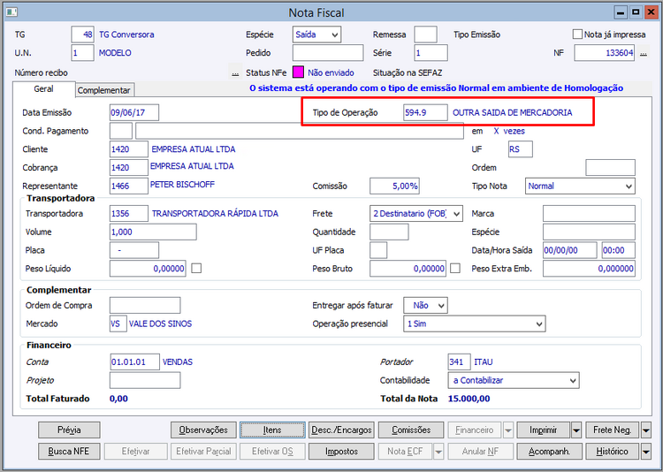Expand the Frete Destinatario (FOB) dropdown
Image resolution: width=663 pixels, height=472 pixels.
[x=416, y=214]
